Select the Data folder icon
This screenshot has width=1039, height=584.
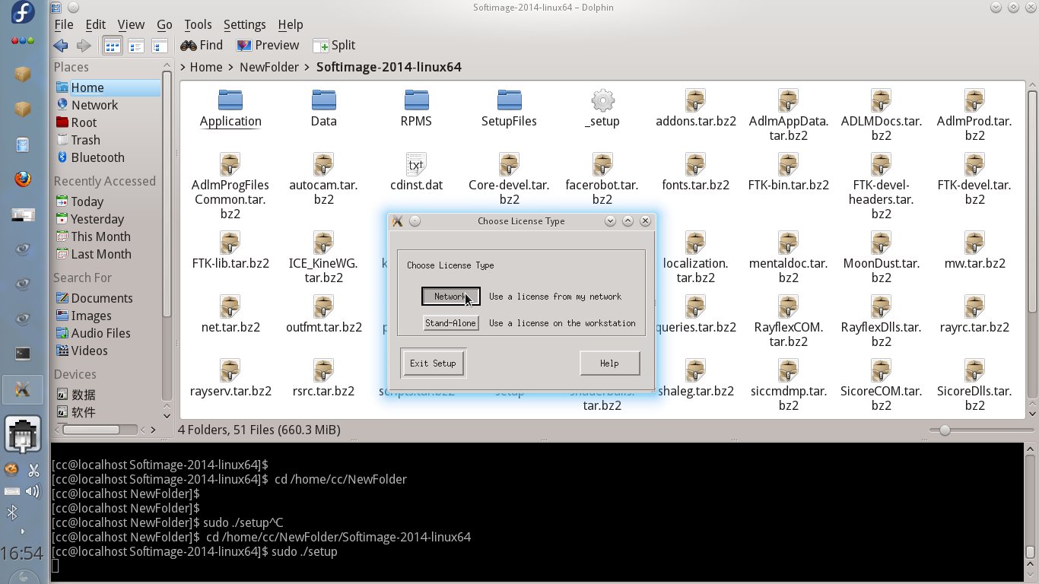pos(323,100)
